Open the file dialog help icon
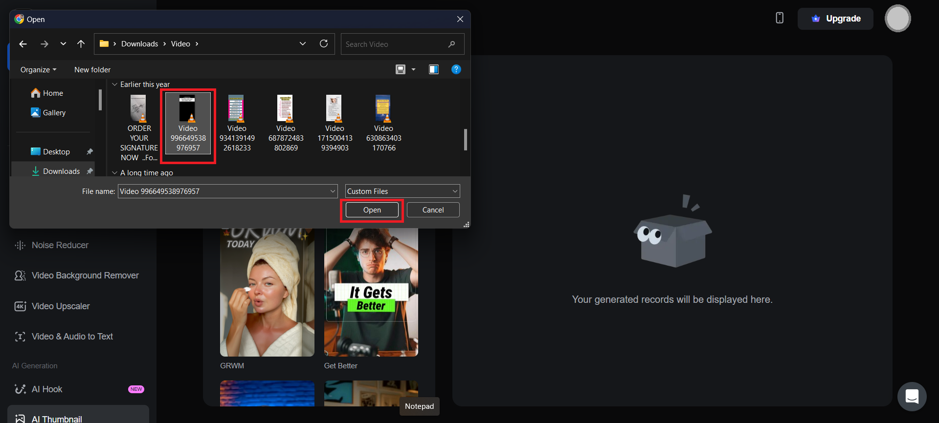 pyautogui.click(x=456, y=69)
